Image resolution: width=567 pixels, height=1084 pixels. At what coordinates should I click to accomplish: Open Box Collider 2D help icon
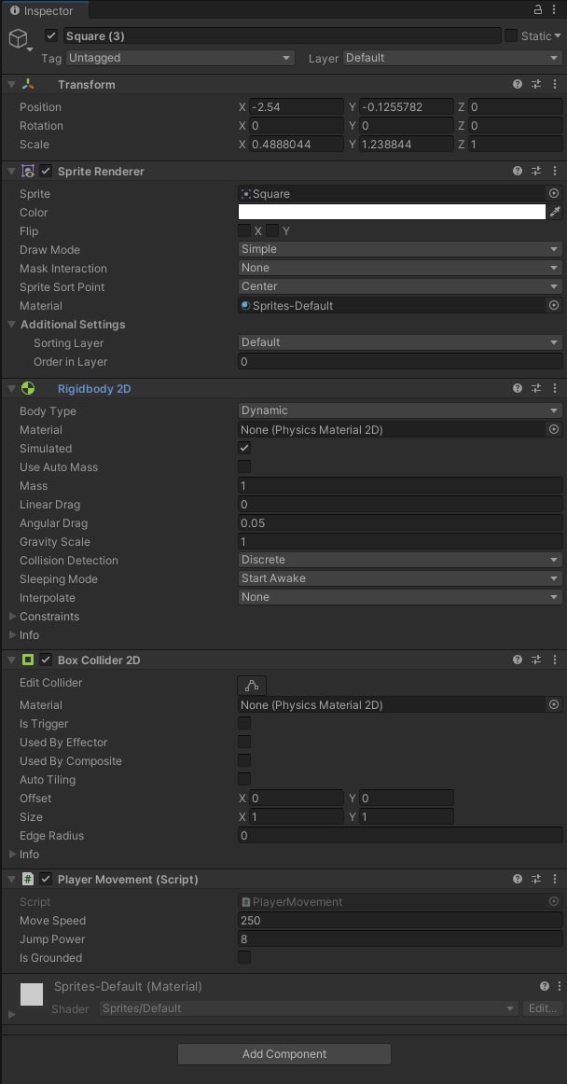point(518,660)
